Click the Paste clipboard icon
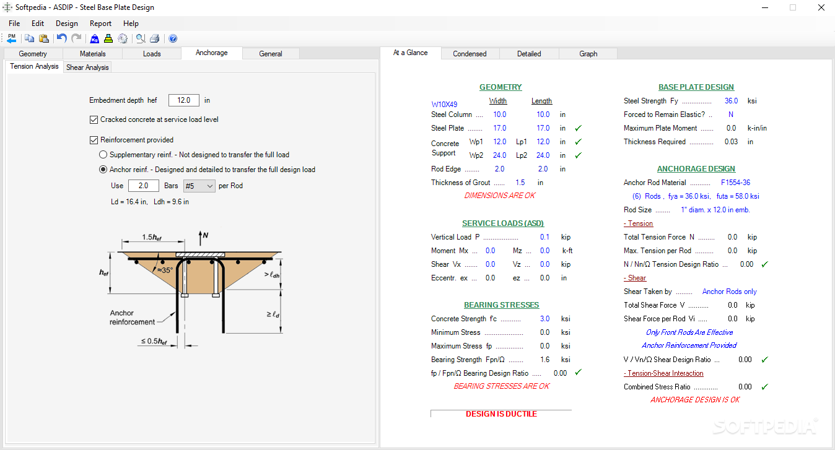The height and width of the screenshot is (450, 835). click(43, 38)
